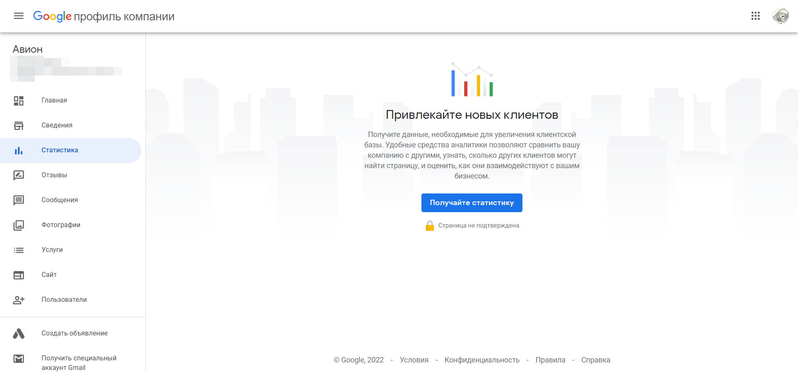Go to the Сайт sidebar section
The height and width of the screenshot is (372, 798).
click(x=49, y=275)
